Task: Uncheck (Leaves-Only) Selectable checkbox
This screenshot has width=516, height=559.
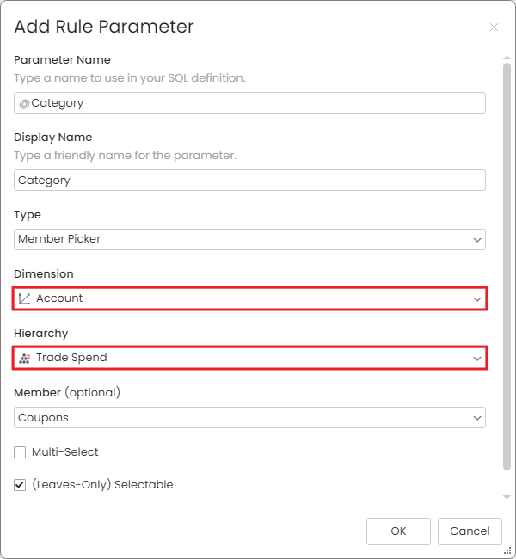Action: pos(20,485)
